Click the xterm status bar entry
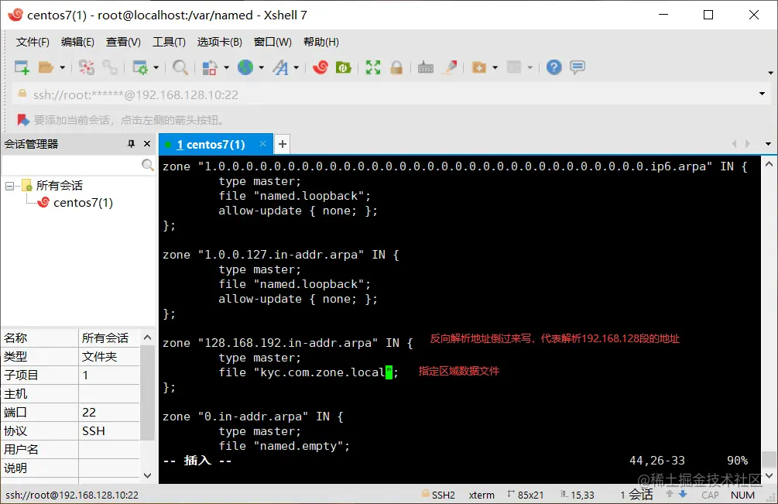The image size is (778, 504). coord(482,495)
